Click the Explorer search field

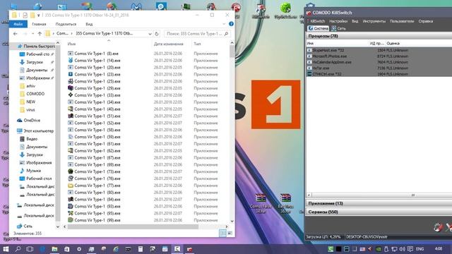[198, 34]
